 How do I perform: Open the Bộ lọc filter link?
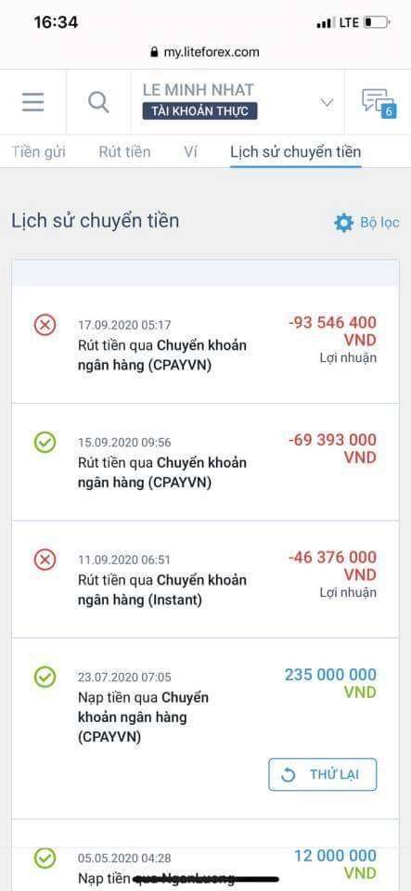tap(379, 223)
